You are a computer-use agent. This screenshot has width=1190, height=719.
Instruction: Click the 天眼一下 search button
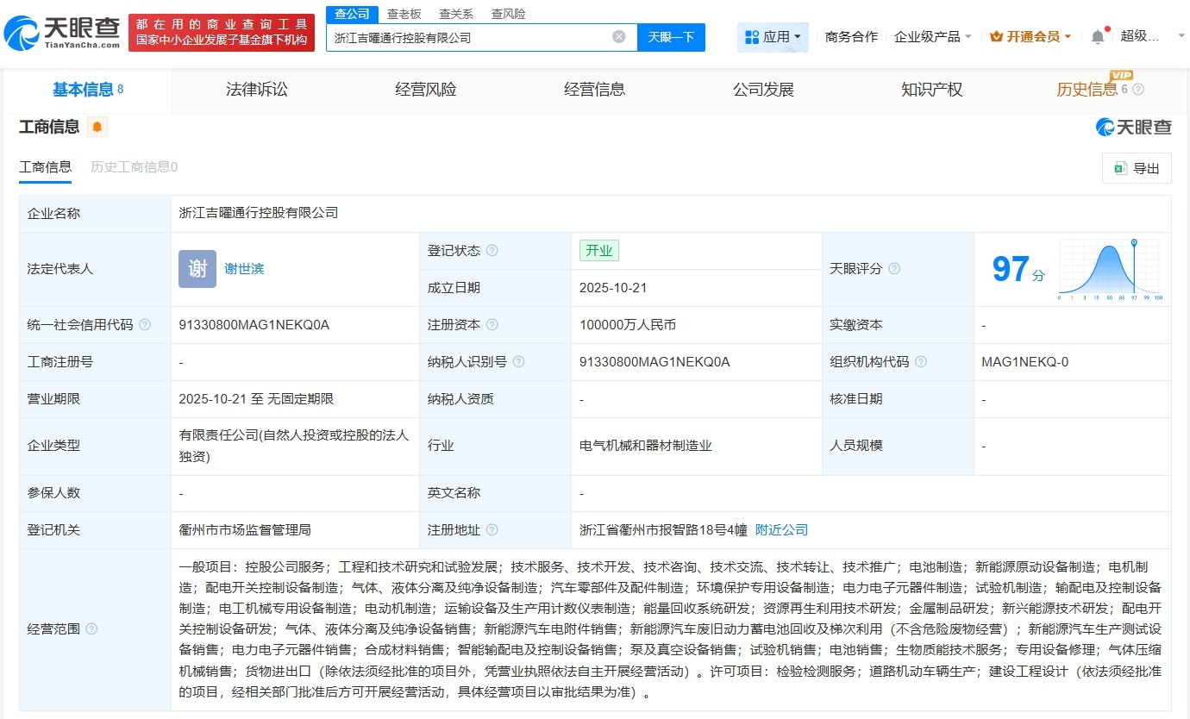[672, 36]
